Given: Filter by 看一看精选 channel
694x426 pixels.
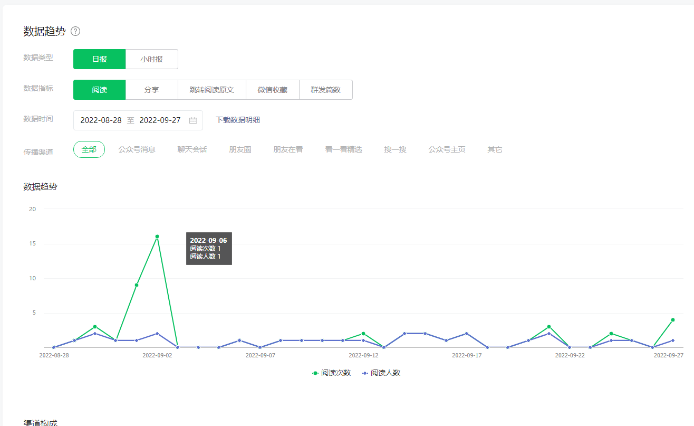Looking at the screenshot, I should (344, 149).
